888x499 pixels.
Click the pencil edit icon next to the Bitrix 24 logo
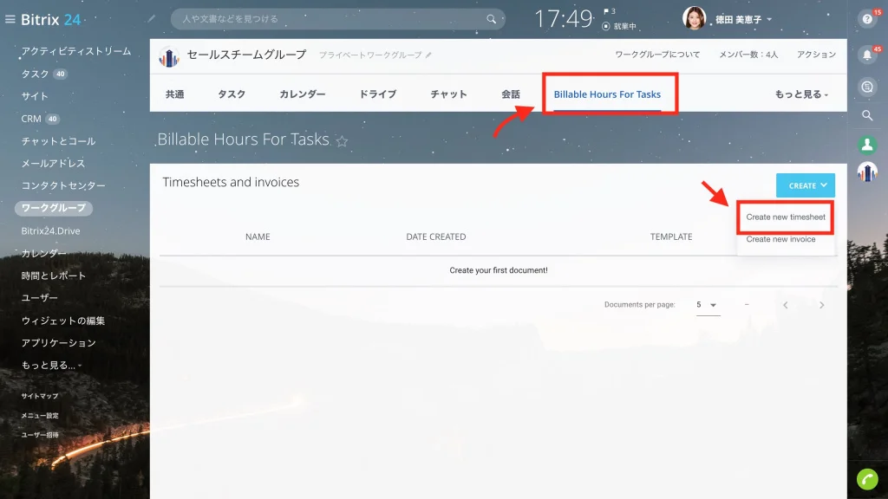pyautogui.click(x=151, y=19)
